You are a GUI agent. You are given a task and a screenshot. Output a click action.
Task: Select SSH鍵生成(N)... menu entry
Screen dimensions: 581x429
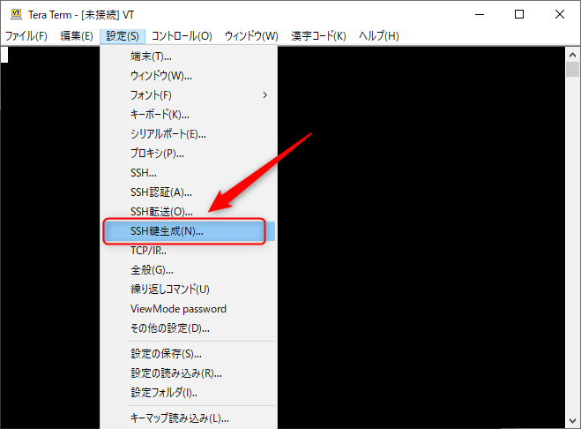click(x=168, y=231)
